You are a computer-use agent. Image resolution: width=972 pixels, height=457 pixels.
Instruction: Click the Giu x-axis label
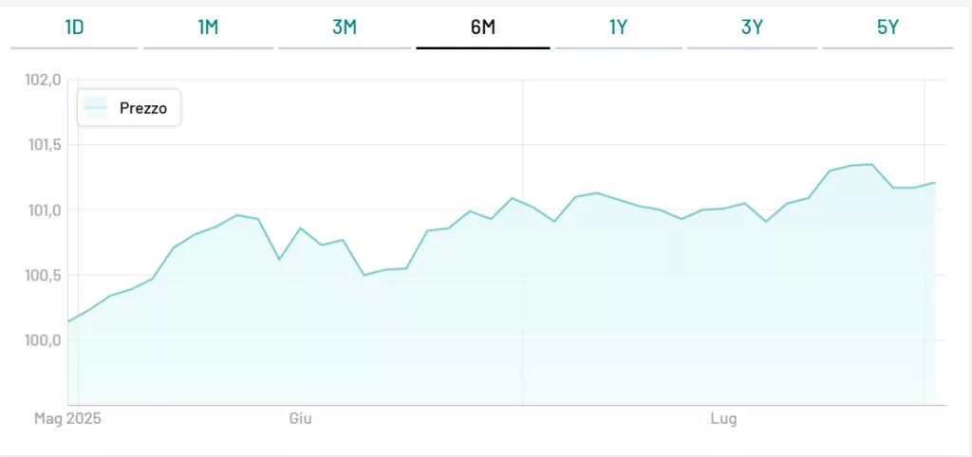pyautogui.click(x=300, y=418)
